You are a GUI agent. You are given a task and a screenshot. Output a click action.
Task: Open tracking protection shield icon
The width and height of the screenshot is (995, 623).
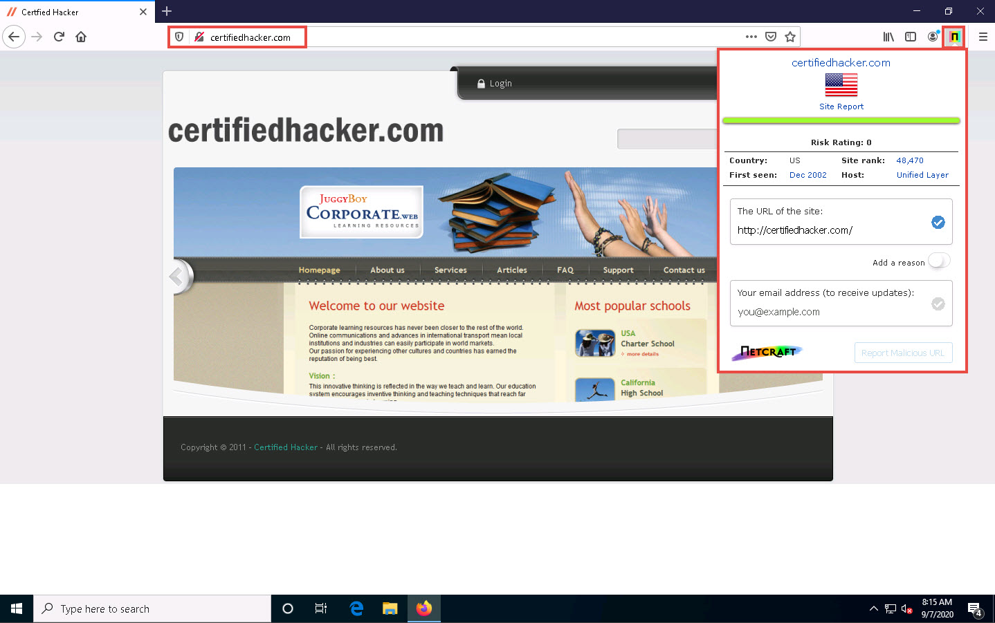pos(179,37)
